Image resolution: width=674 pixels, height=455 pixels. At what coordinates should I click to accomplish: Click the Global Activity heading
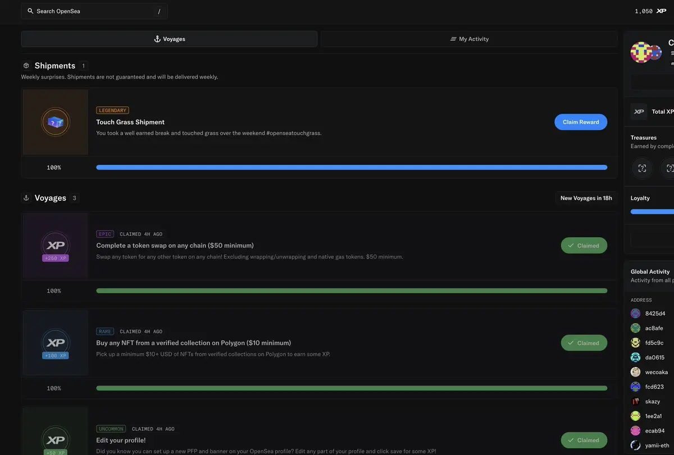point(650,272)
